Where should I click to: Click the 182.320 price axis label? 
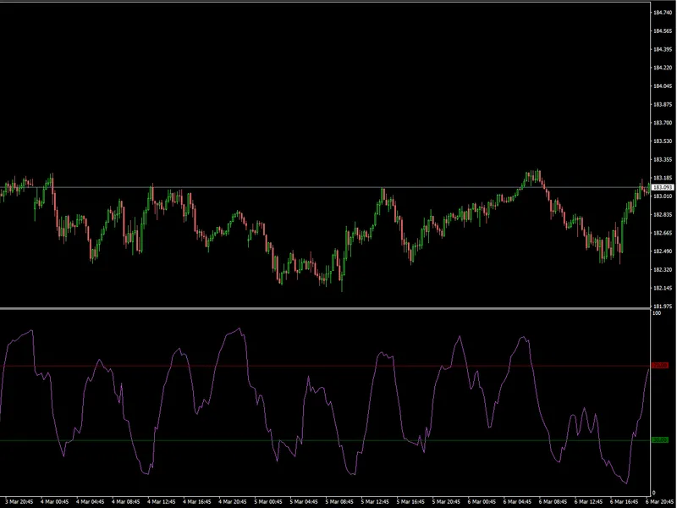click(663, 269)
